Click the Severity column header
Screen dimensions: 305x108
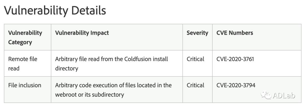point(197,33)
